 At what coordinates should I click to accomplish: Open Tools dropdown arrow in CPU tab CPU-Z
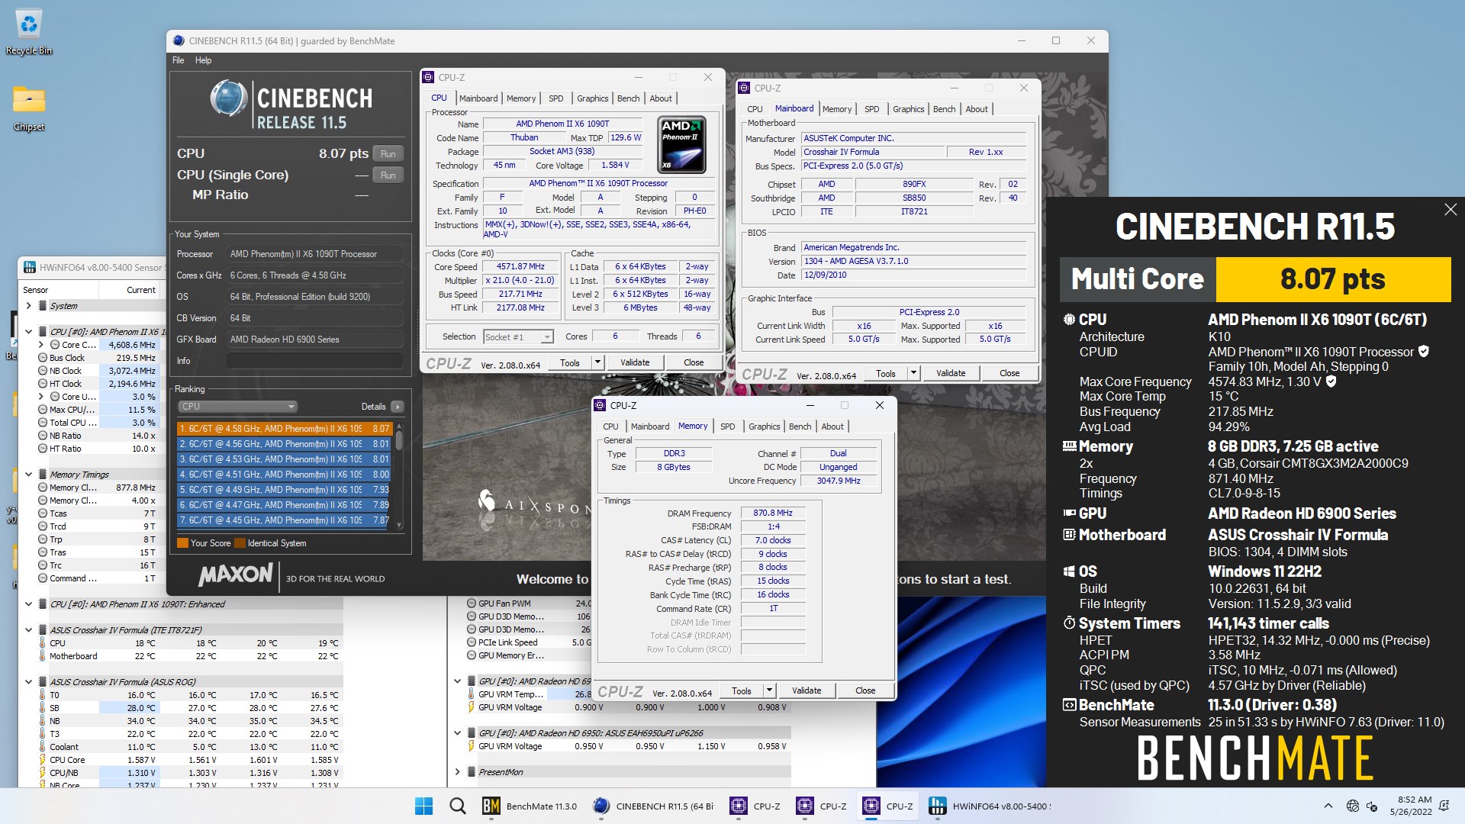click(598, 362)
